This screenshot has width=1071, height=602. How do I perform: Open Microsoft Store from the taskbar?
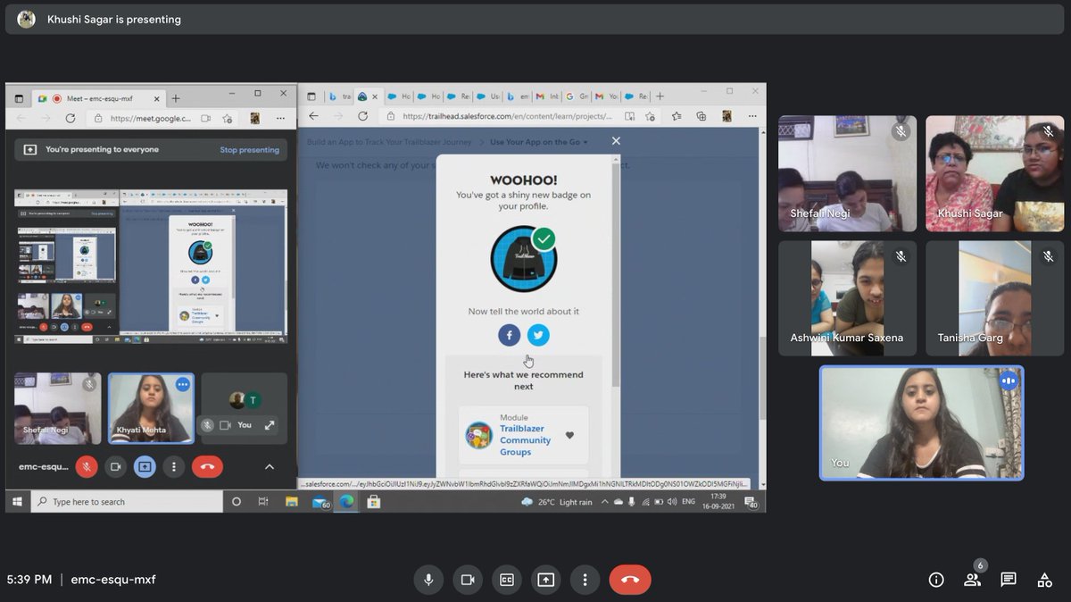point(373,502)
